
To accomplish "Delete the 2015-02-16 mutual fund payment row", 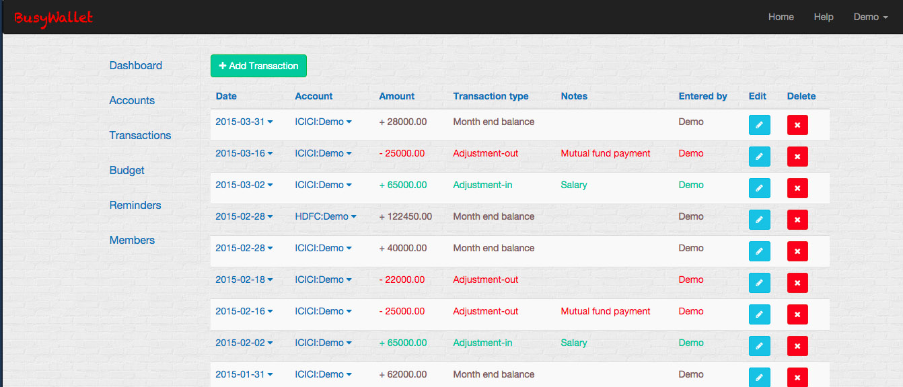I will click(x=797, y=314).
